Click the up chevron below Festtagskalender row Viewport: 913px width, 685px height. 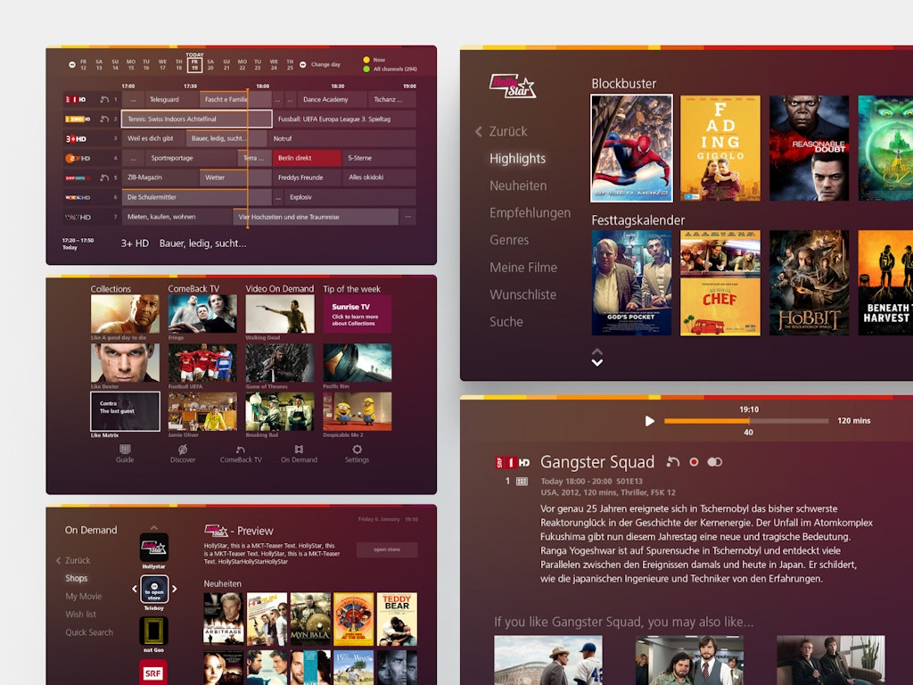tap(596, 351)
